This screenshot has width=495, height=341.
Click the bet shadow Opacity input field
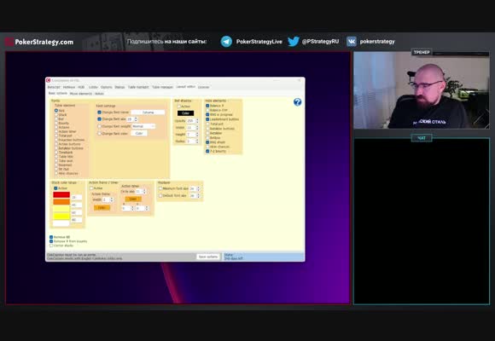[190, 121]
